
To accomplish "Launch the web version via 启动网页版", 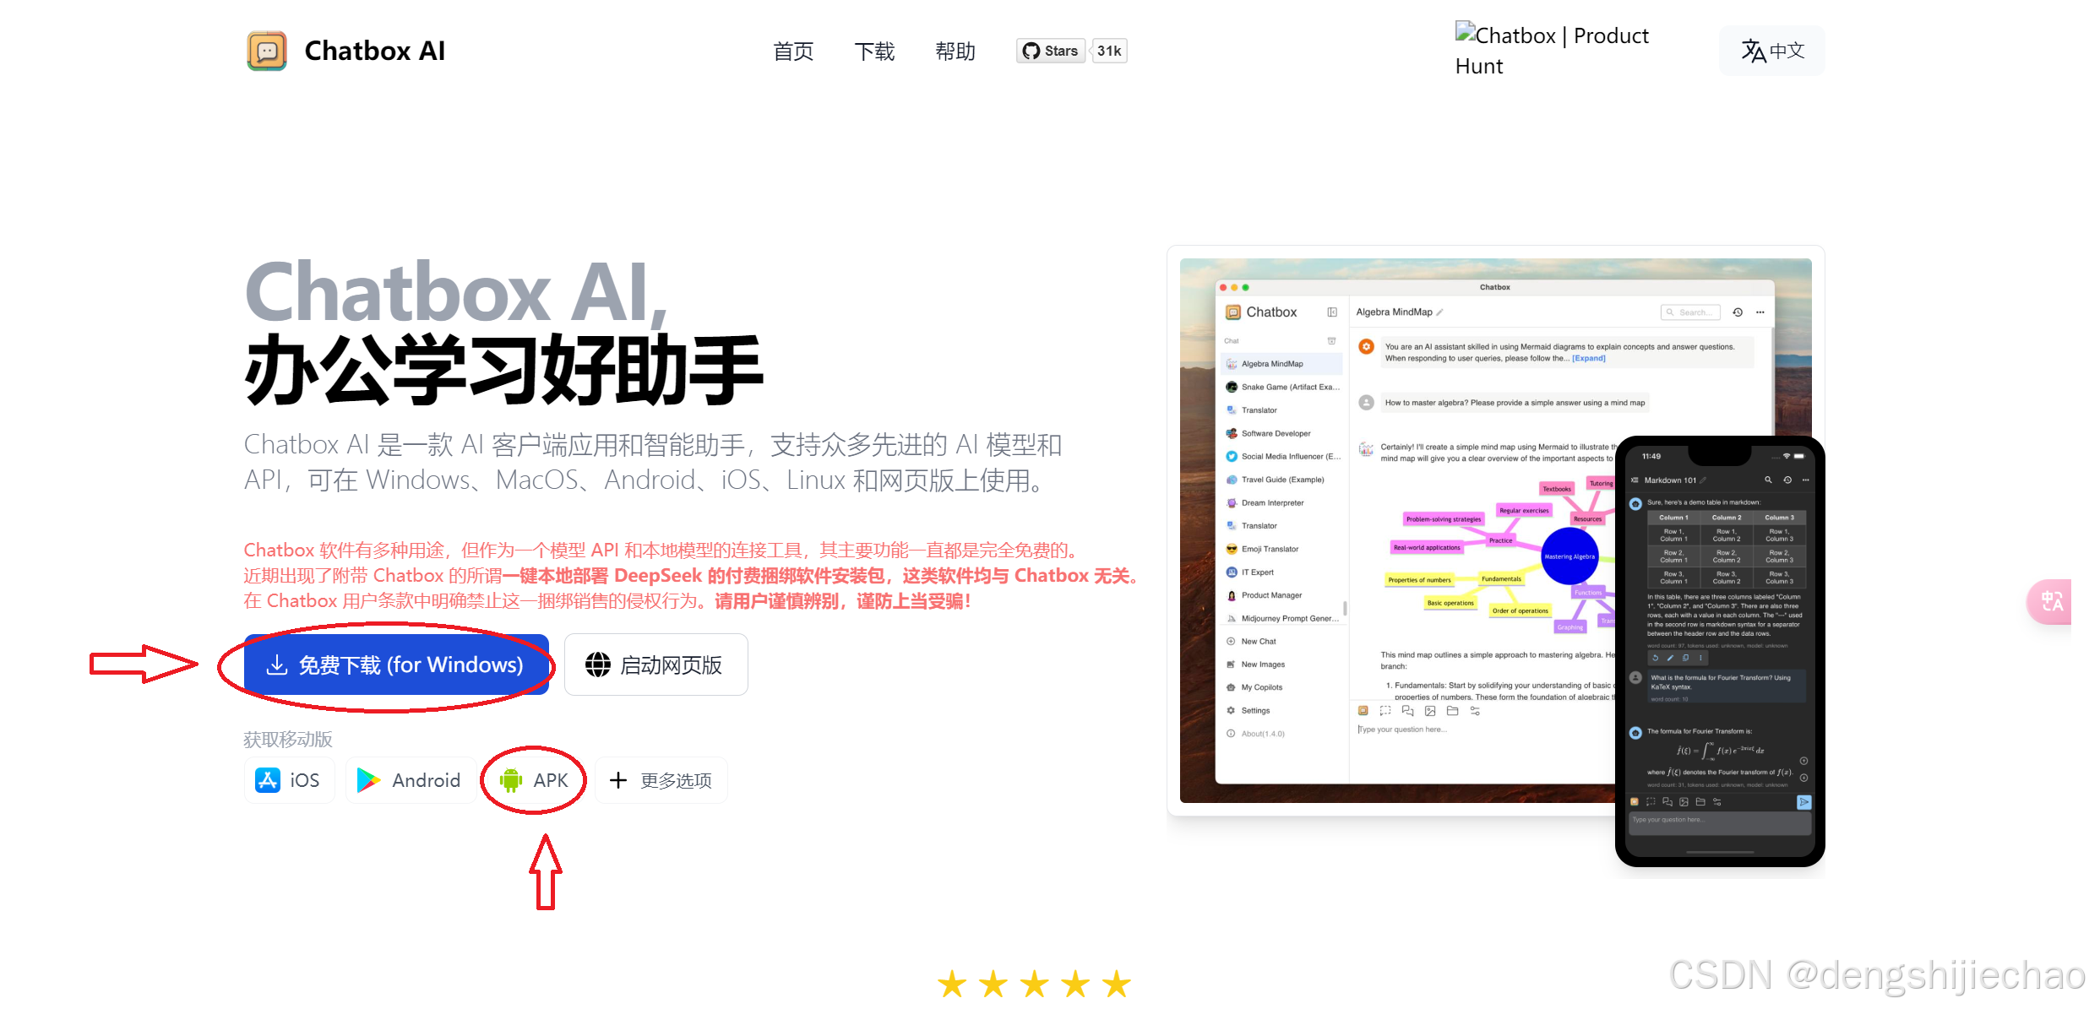I will point(656,665).
